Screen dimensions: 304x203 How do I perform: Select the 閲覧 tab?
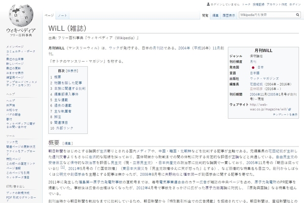point(205,16)
